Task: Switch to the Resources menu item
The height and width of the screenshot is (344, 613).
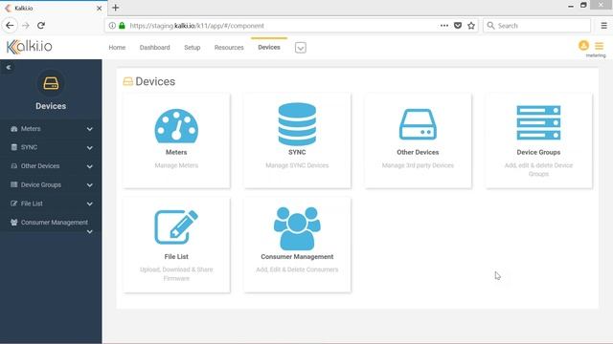Action: point(229,47)
